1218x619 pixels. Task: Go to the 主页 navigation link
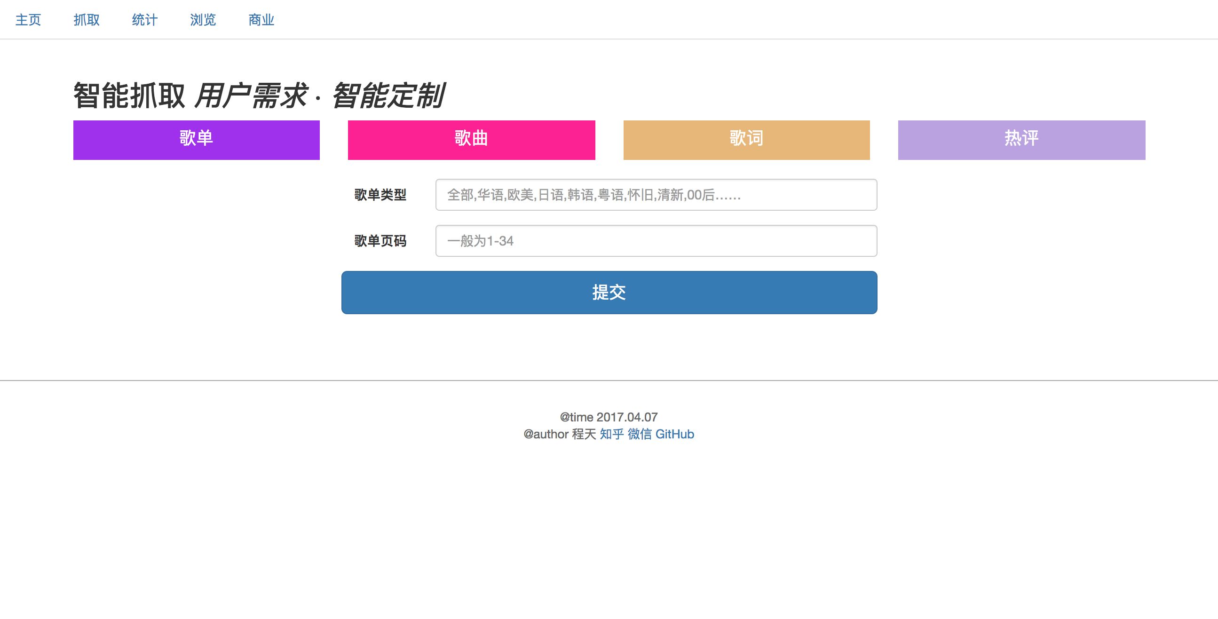coord(28,20)
